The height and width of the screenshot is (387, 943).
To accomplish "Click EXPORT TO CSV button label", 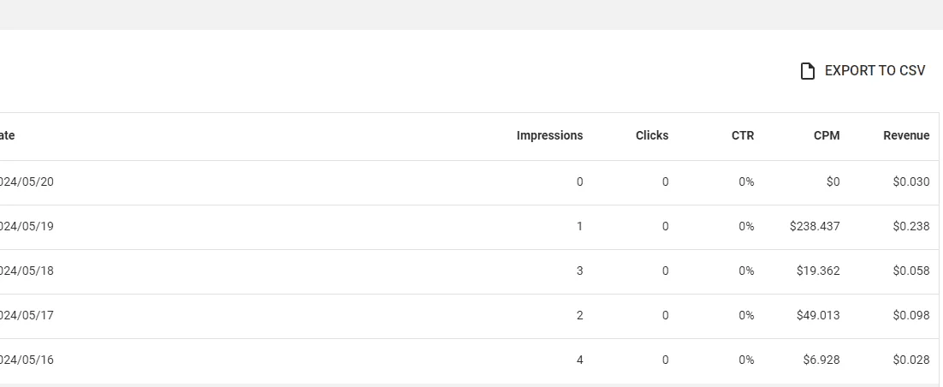I will pos(875,71).
